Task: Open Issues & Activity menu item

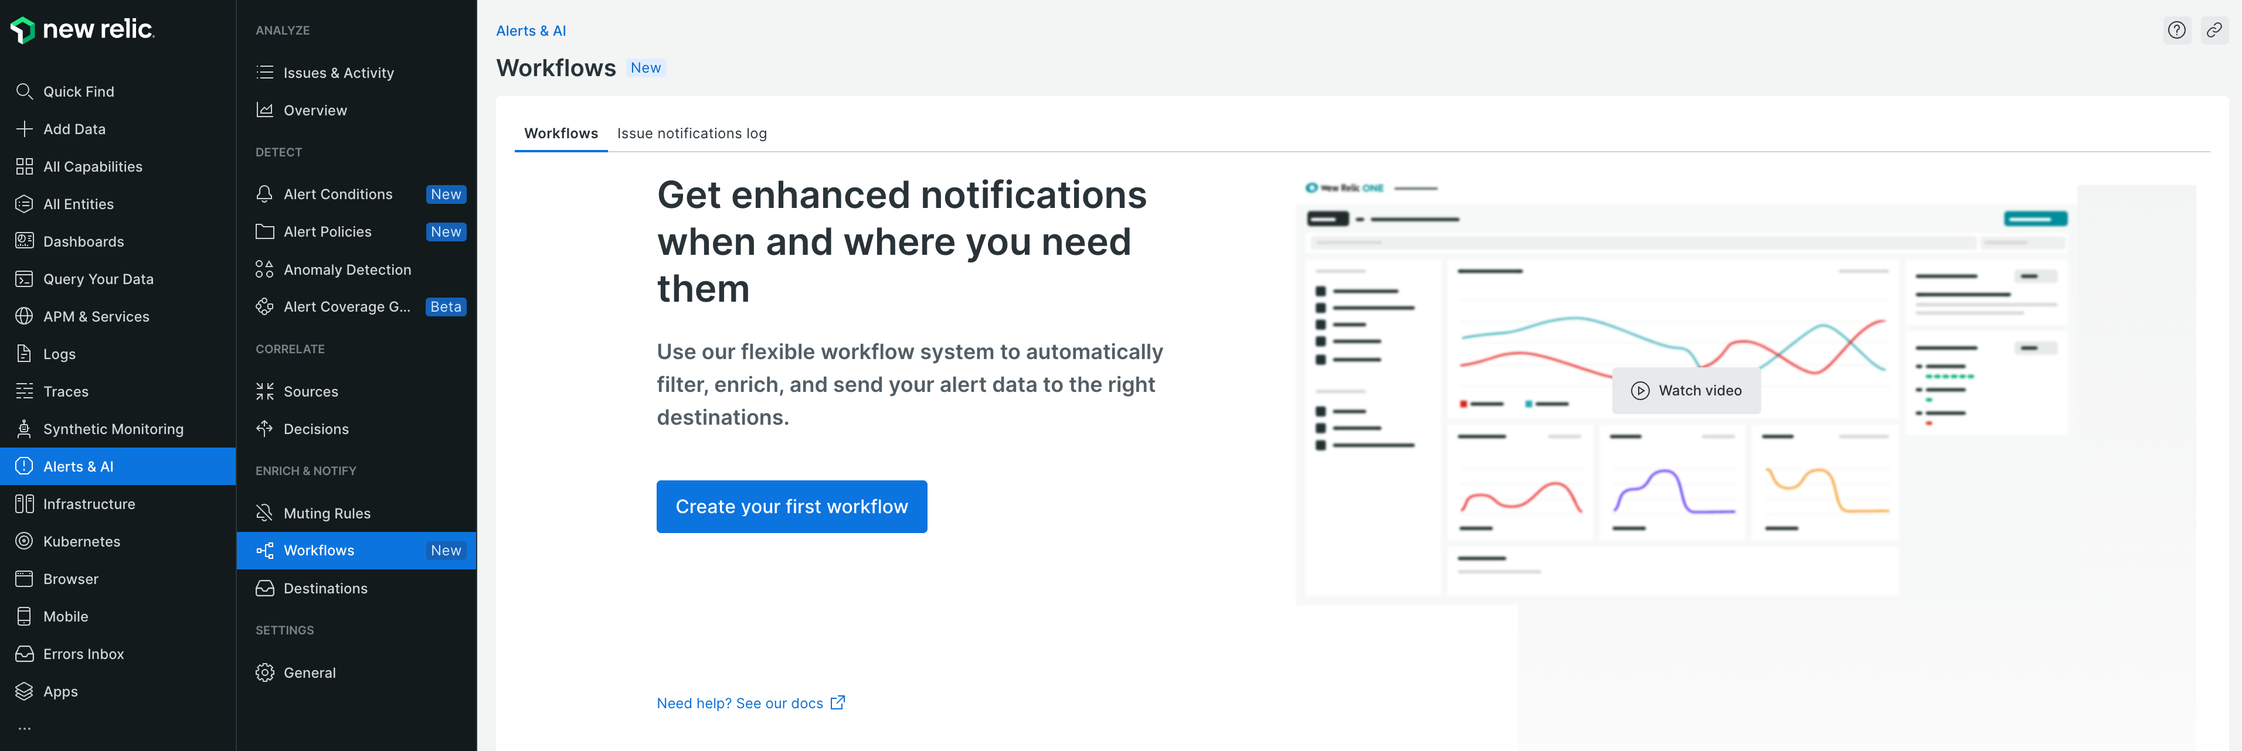Action: click(338, 73)
